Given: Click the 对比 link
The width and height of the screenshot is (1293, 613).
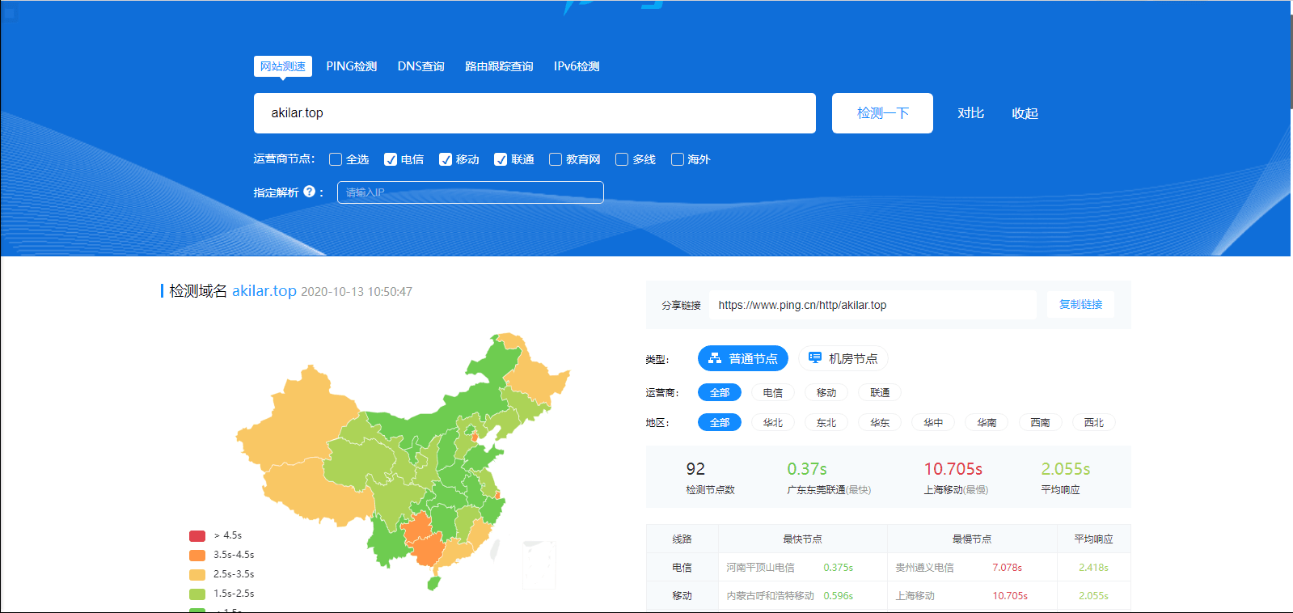Looking at the screenshot, I should click(970, 113).
